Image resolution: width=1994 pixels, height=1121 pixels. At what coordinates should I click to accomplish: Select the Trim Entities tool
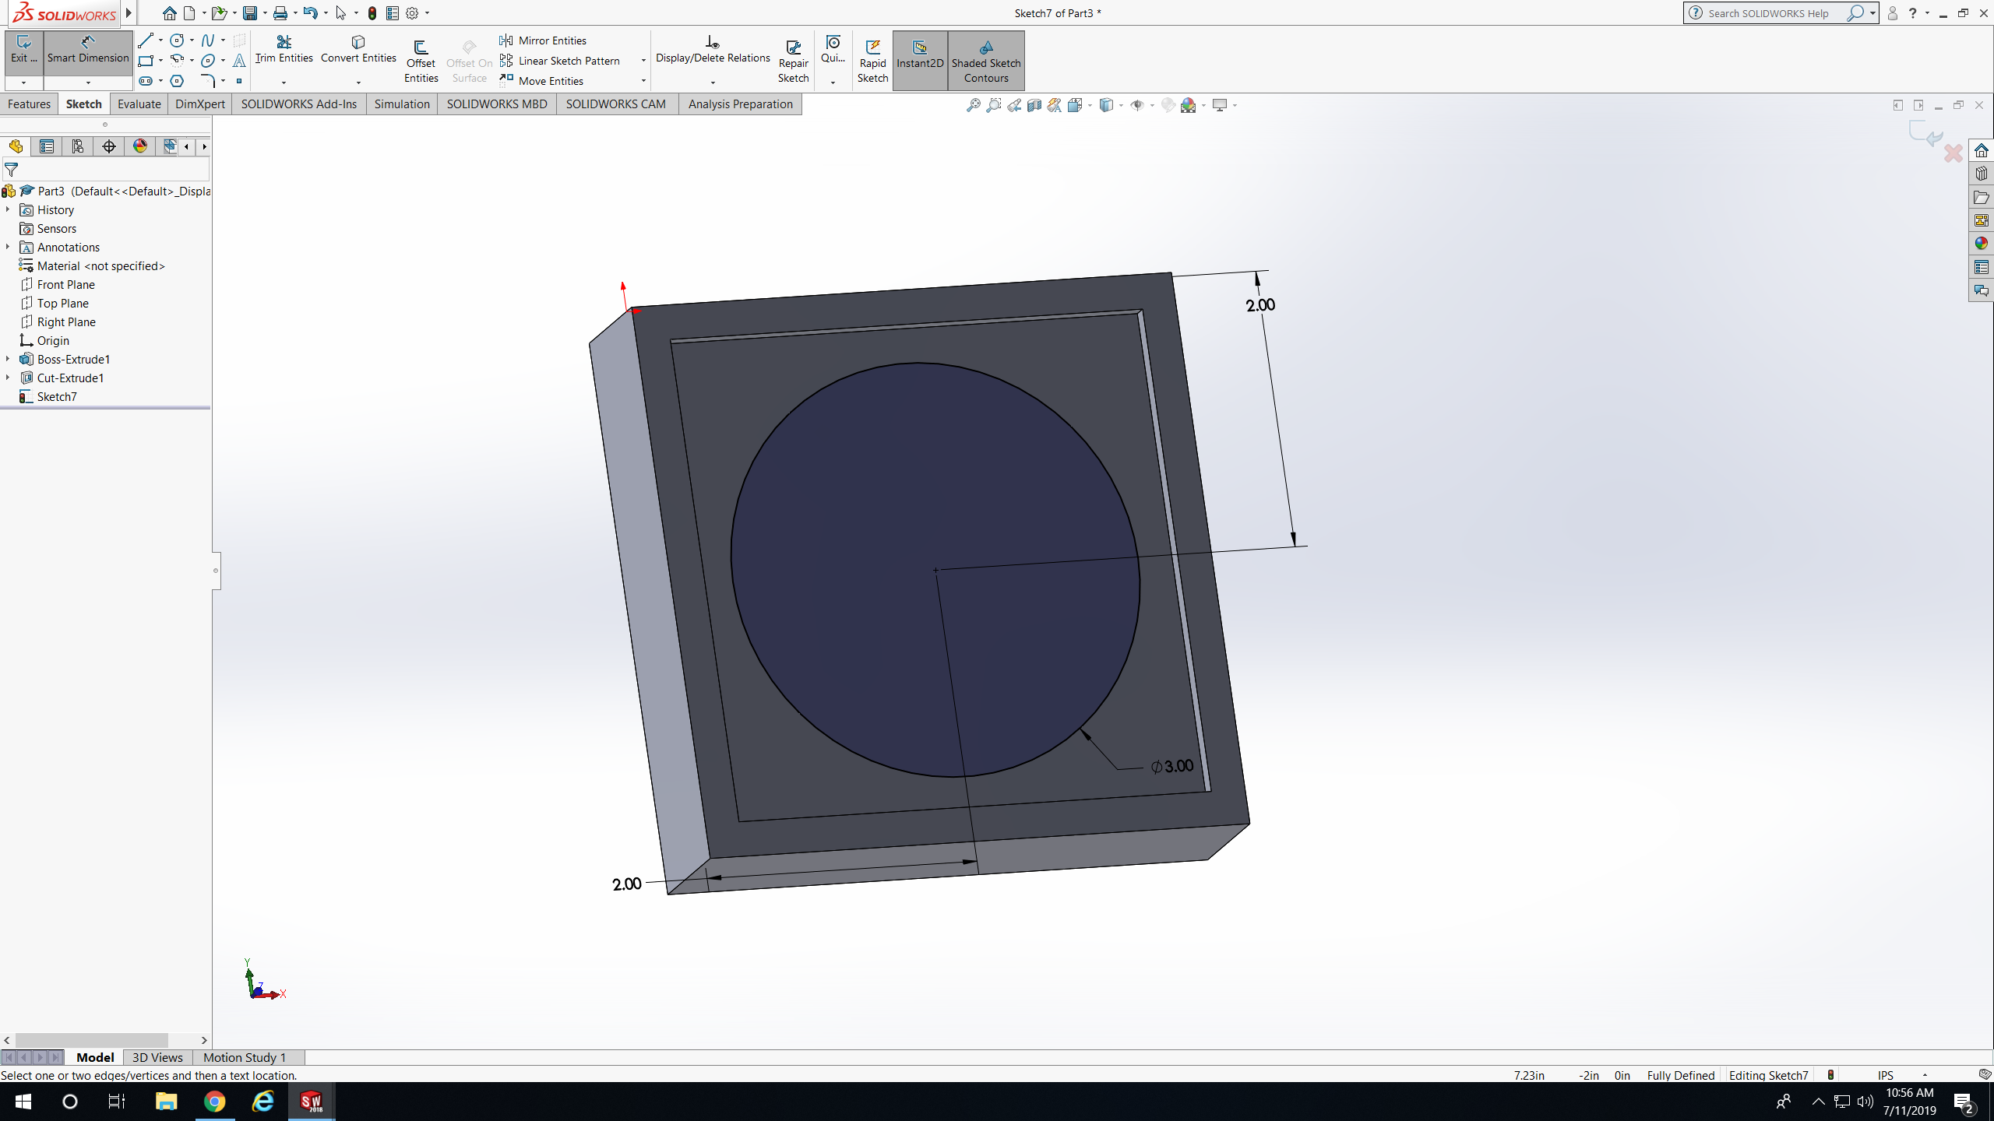(x=284, y=48)
